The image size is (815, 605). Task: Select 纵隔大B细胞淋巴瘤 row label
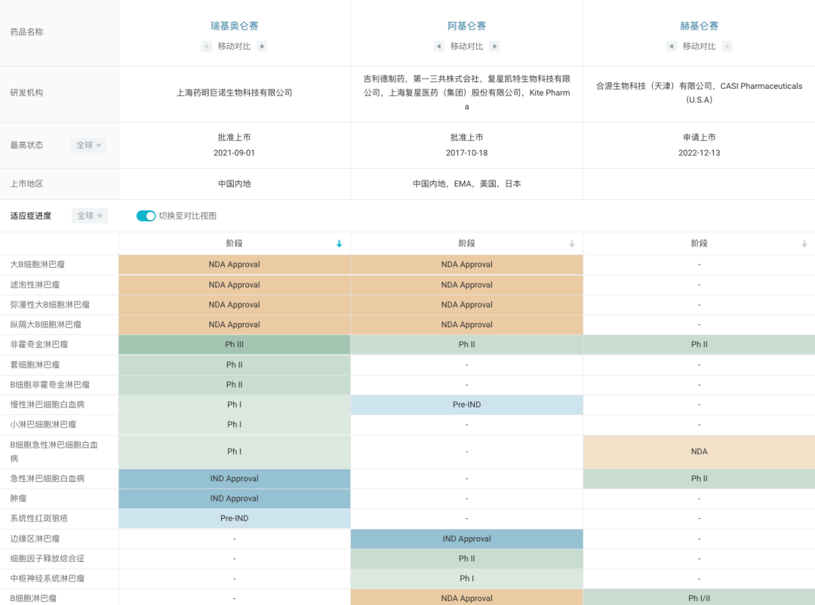click(x=46, y=324)
